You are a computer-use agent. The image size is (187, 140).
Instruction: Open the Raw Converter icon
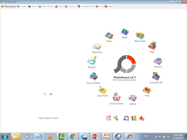[x=93, y=76]
